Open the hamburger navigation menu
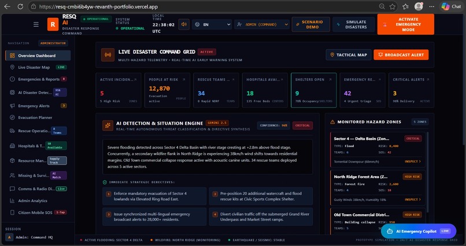 pyautogui.click(x=36, y=24)
